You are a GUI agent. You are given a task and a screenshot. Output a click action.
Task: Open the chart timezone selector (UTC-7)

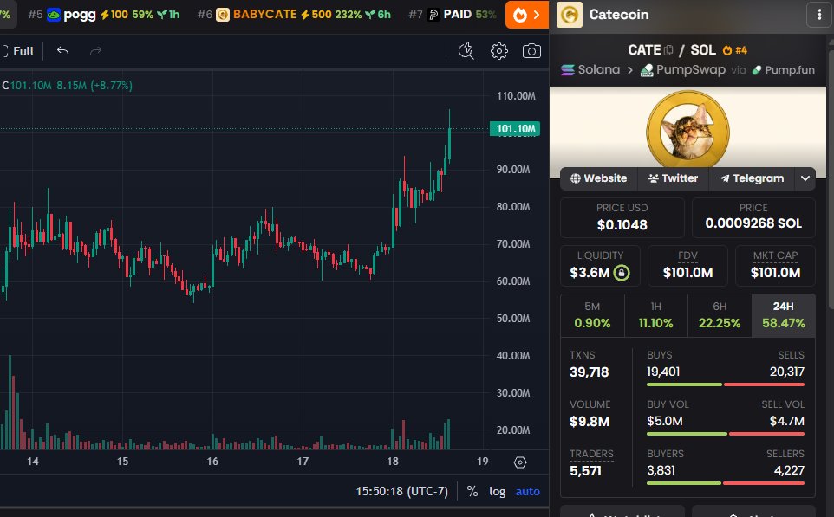point(401,492)
